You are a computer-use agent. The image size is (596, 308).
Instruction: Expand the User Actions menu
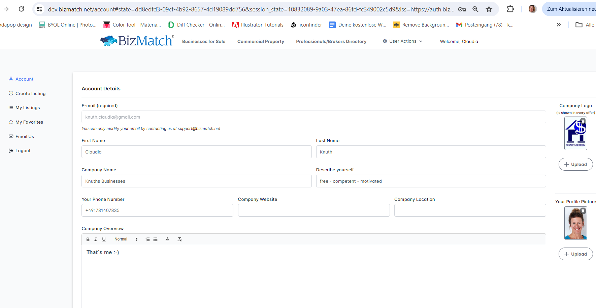click(402, 41)
